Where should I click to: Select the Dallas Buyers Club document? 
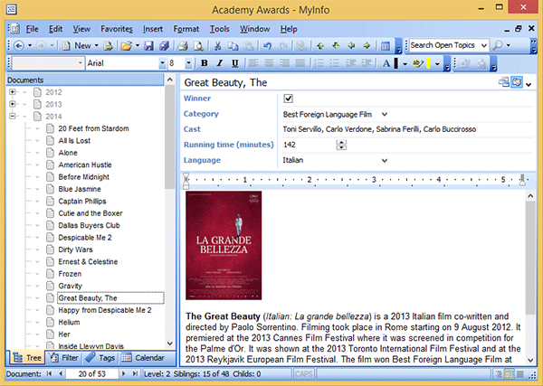pos(89,225)
